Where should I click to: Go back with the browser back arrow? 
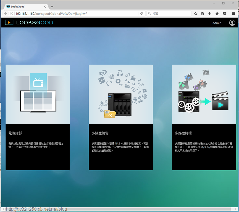[x=6, y=14]
